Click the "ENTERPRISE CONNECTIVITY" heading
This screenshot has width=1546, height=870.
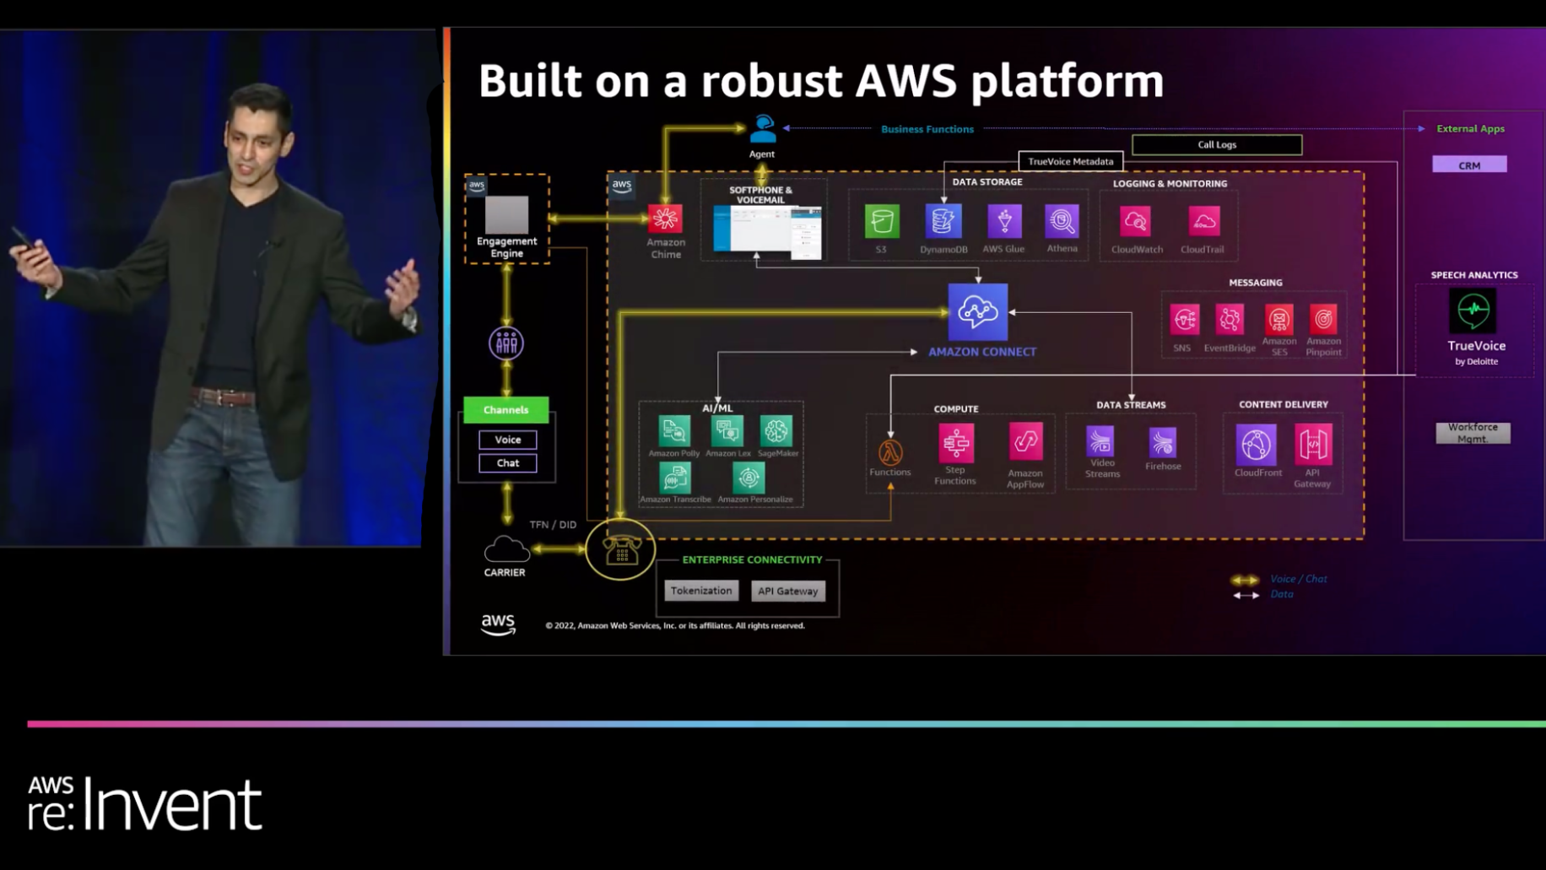[x=752, y=559]
